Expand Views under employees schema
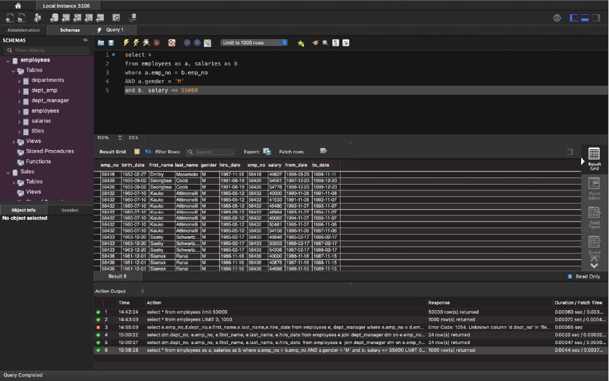Image resolution: width=609 pixels, height=381 pixels. (x=14, y=142)
